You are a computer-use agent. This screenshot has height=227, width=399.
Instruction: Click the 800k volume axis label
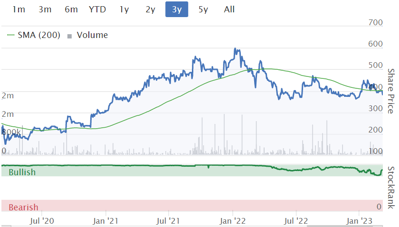point(11,132)
